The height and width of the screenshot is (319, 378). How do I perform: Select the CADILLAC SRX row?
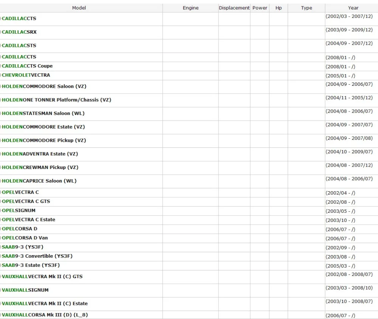[x=189, y=33]
